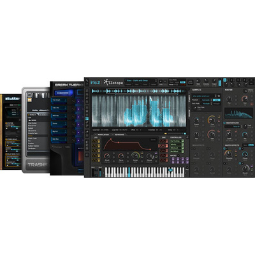Viewport: 255px width, 255px height.
Task: Click the Distortion knob in Master Effects
Action: pyautogui.click(x=229, y=154)
